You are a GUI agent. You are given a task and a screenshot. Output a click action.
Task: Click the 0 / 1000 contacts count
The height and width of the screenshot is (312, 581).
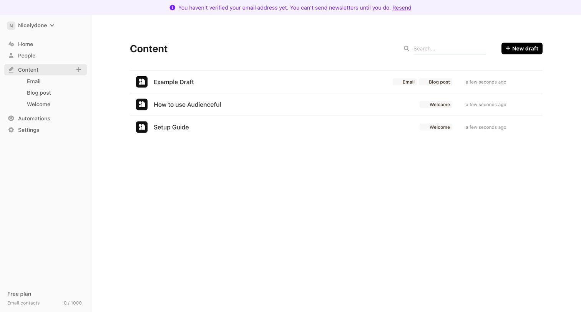pos(73,303)
